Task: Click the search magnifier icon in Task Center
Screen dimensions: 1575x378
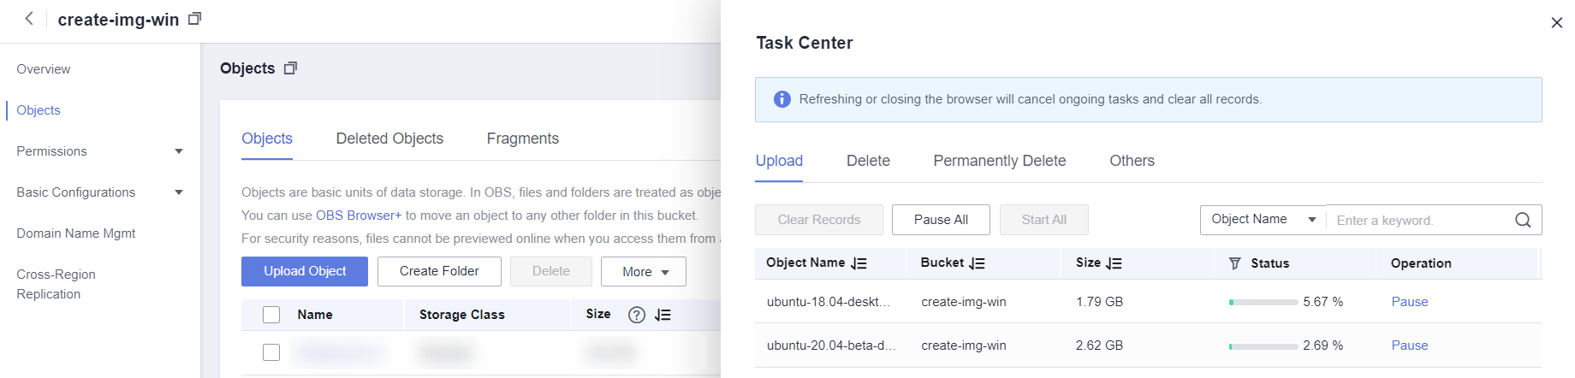Action: (x=1522, y=220)
